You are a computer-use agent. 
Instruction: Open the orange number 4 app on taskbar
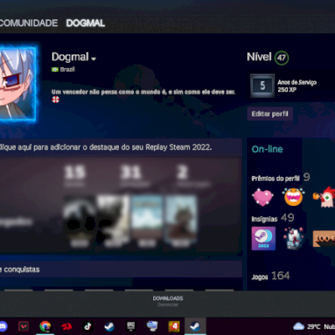[x=173, y=326]
